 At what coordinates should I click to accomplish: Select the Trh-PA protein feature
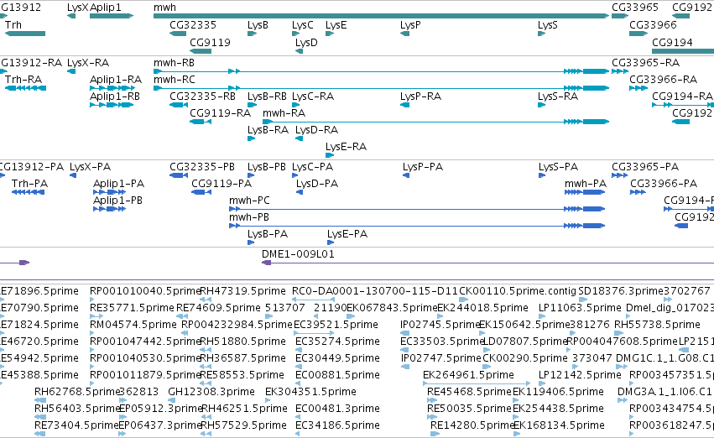pos(29,193)
